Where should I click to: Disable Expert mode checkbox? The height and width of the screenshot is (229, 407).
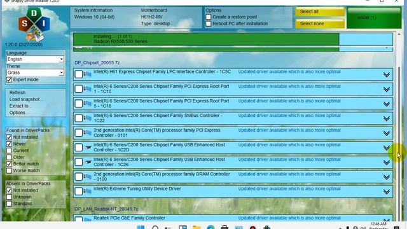(9, 80)
